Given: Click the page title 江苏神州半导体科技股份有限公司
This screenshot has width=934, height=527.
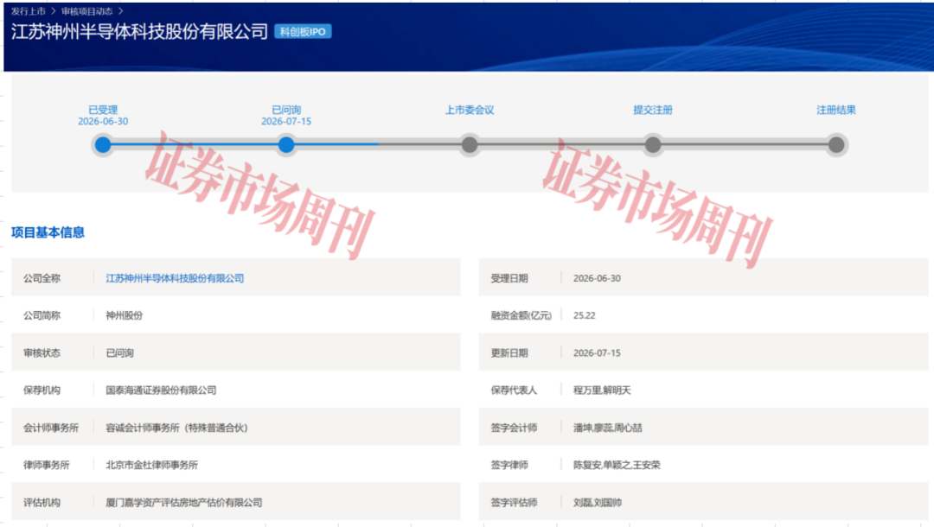Looking at the screenshot, I should 139,31.
